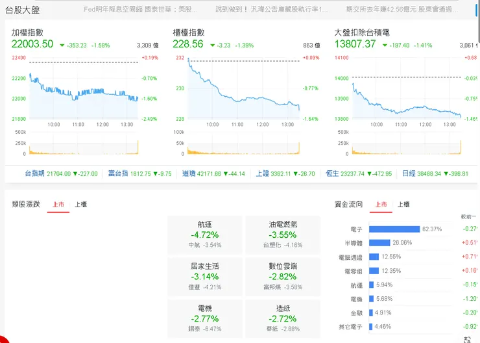The height and width of the screenshot is (343, 480).
Task: Click the 加權指數 intraday price chart
Action: tap(84, 88)
